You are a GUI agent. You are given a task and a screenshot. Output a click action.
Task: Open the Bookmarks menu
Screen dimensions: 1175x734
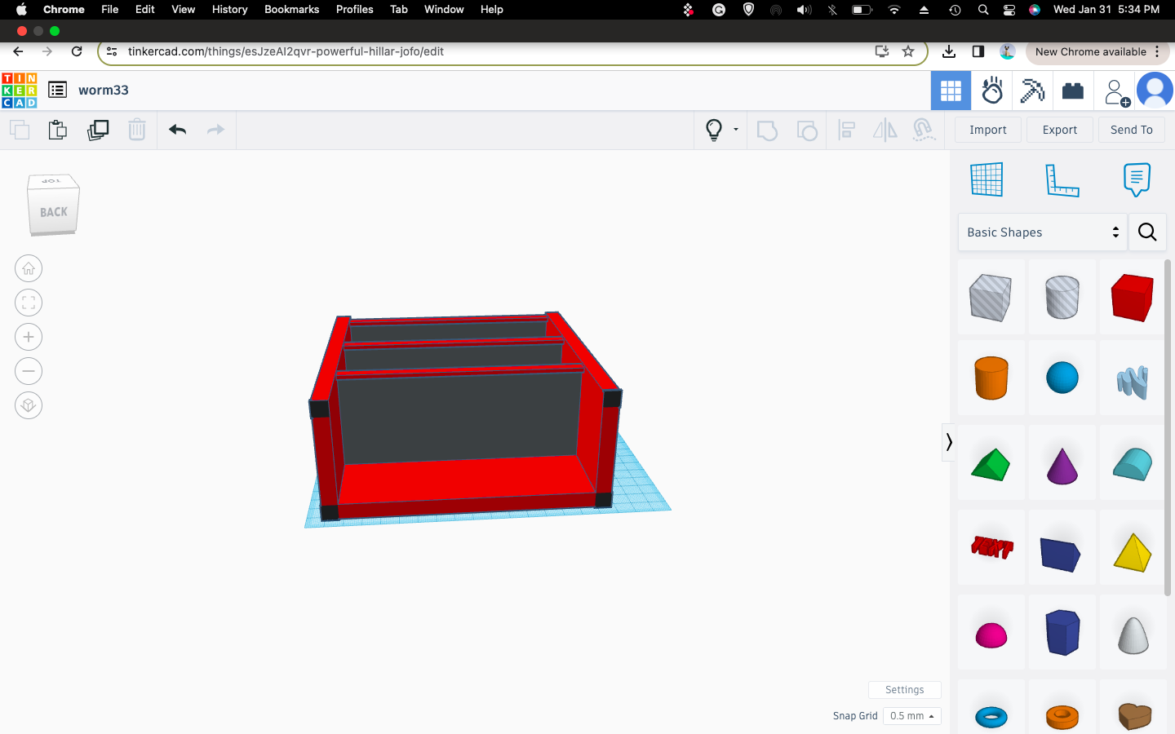point(291,9)
